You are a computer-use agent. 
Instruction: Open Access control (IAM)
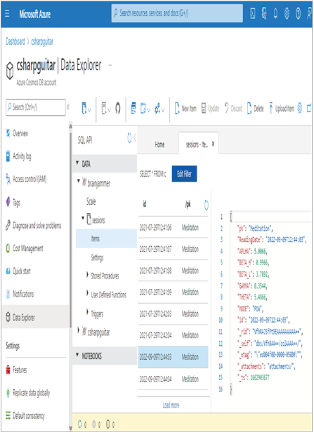tap(26, 180)
